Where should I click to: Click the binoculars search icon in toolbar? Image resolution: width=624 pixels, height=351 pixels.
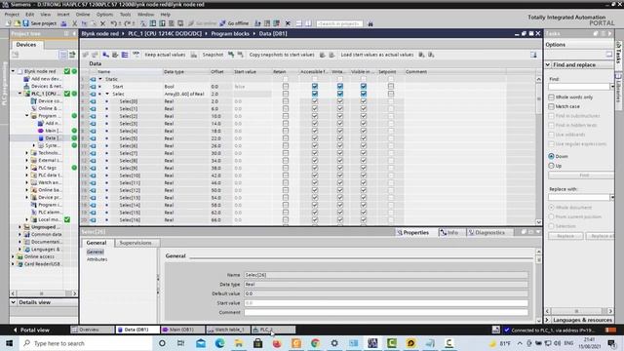[370, 23]
